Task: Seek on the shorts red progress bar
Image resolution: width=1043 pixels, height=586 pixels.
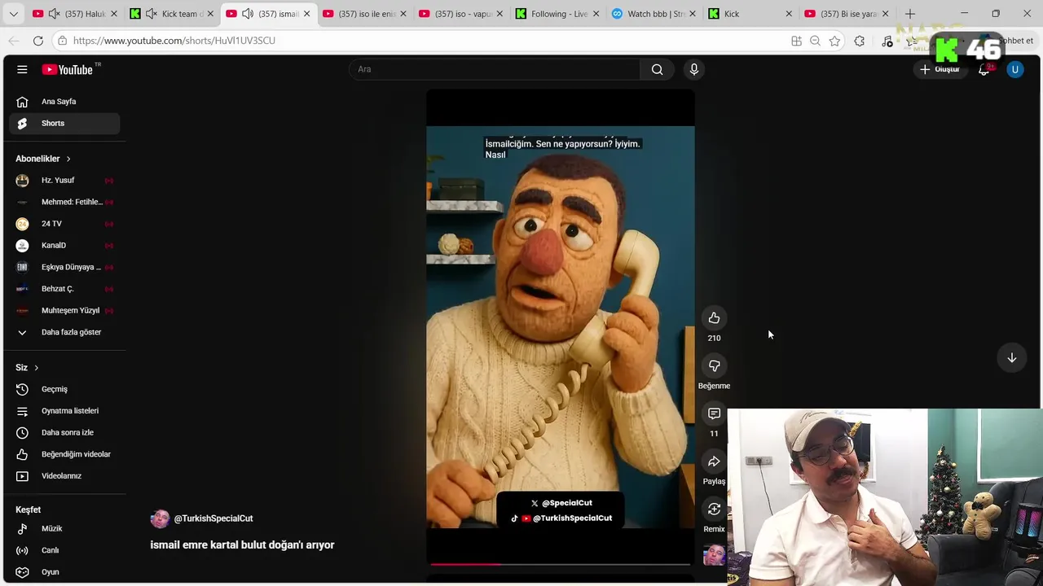Action: [x=560, y=563]
